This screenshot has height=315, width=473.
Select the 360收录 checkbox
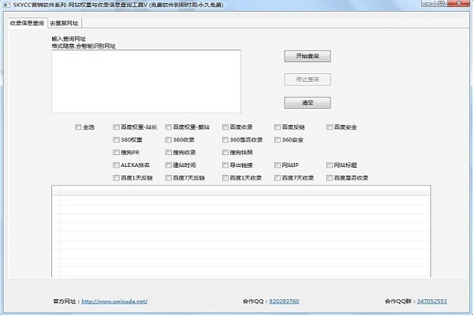169,140
